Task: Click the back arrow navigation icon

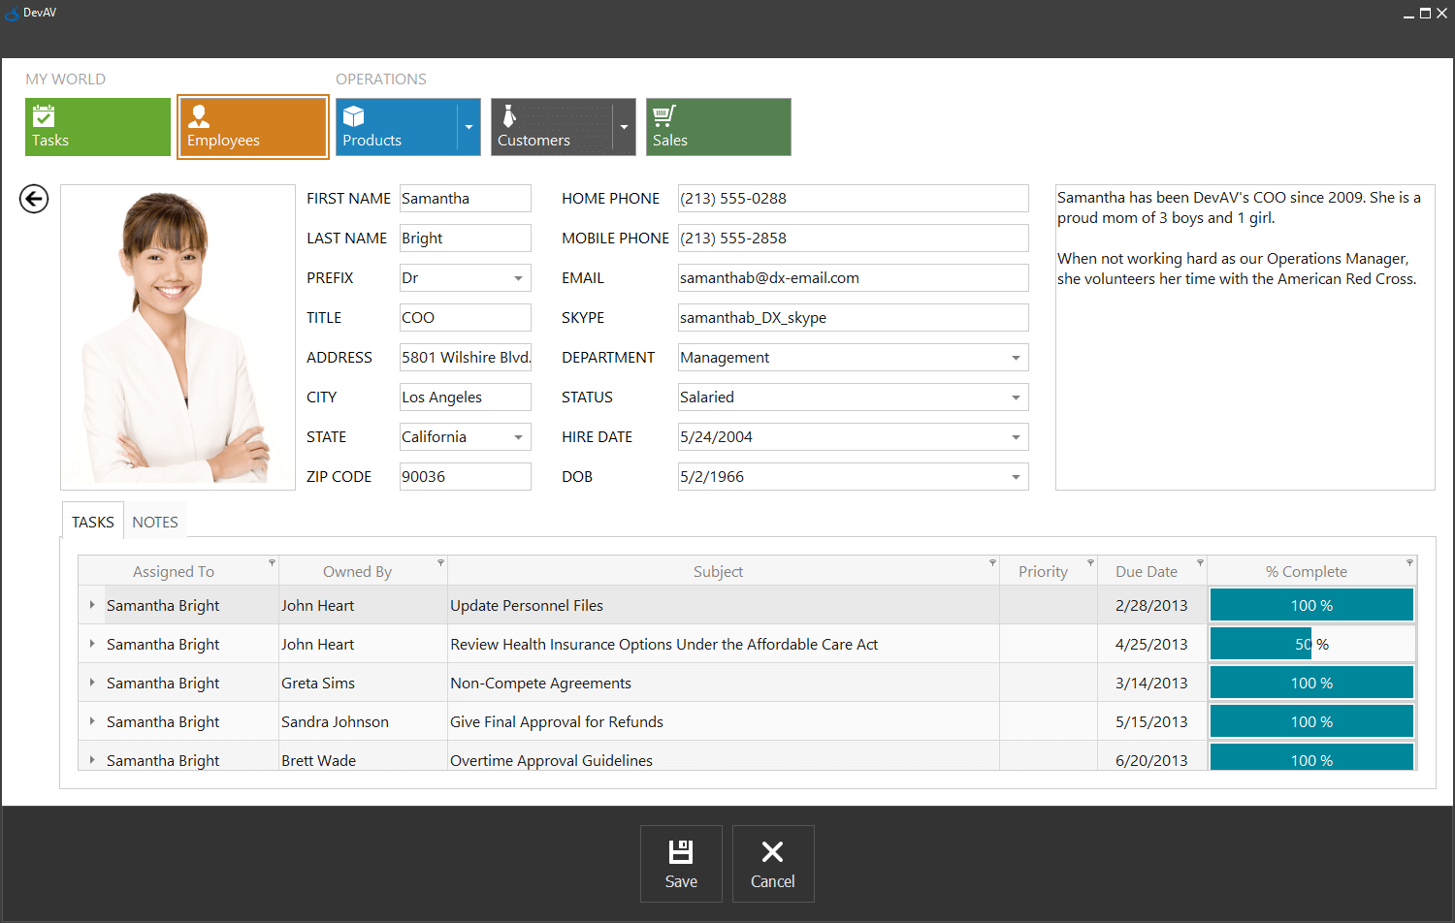Action: 33,199
